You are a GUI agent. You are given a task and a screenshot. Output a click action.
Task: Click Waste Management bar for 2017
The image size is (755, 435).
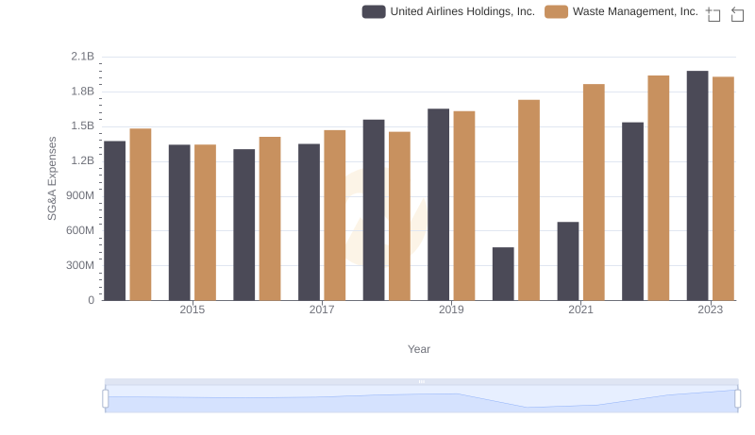point(335,215)
